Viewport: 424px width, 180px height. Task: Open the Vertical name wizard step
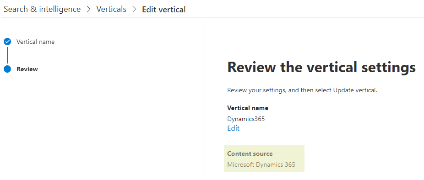(x=35, y=42)
